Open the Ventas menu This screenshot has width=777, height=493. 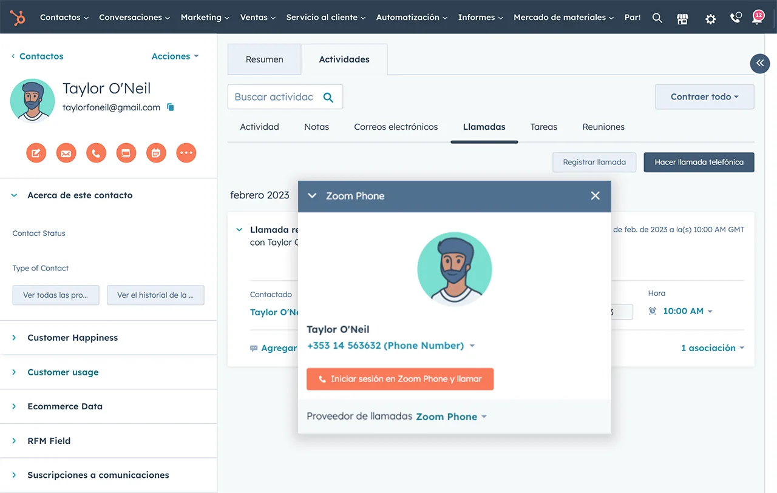[x=258, y=18]
